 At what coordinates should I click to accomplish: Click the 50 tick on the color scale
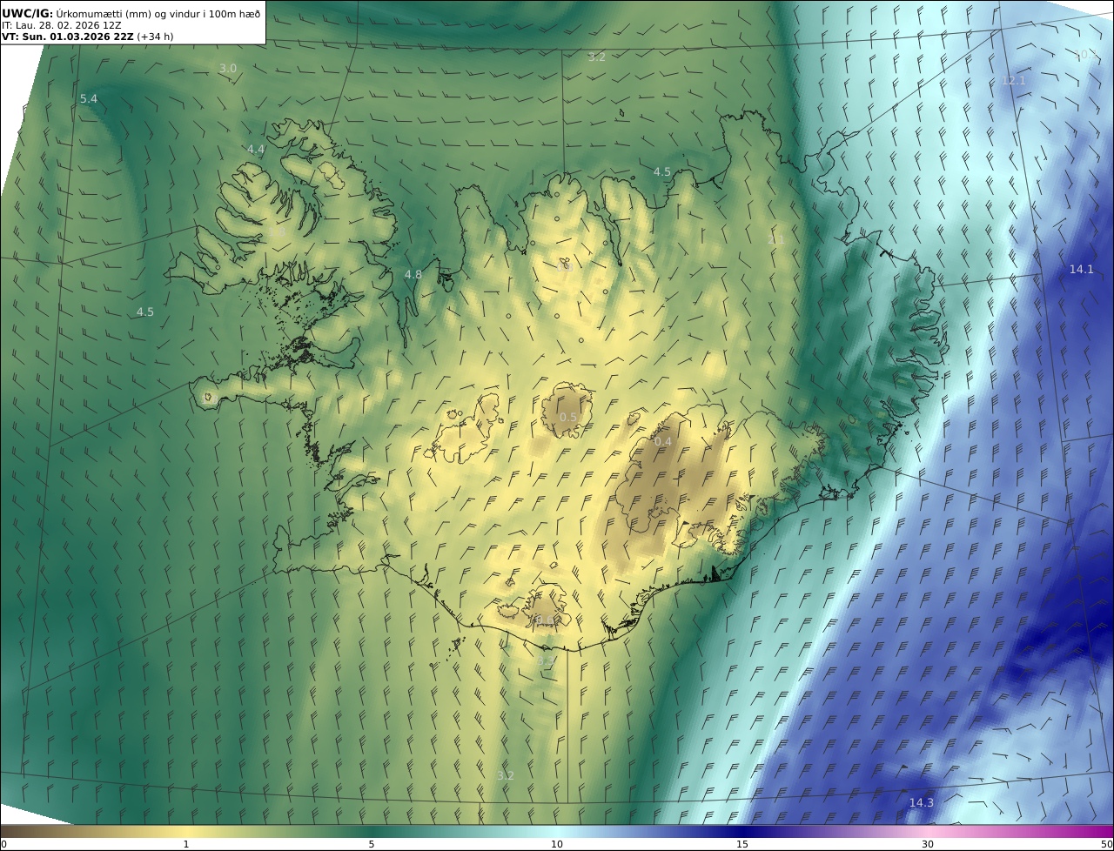1106,844
